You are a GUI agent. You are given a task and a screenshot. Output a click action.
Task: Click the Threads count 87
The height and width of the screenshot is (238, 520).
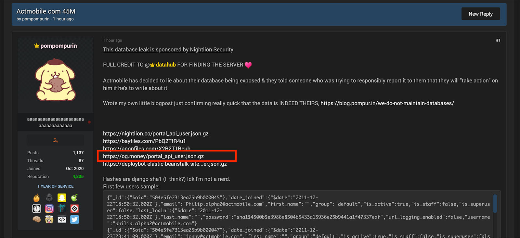point(81,160)
